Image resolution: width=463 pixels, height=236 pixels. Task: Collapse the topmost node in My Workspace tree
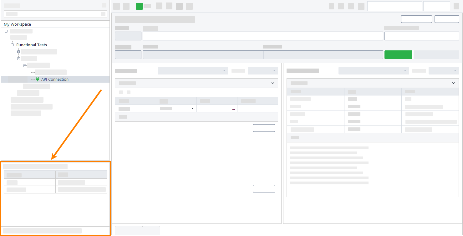(x=6, y=31)
